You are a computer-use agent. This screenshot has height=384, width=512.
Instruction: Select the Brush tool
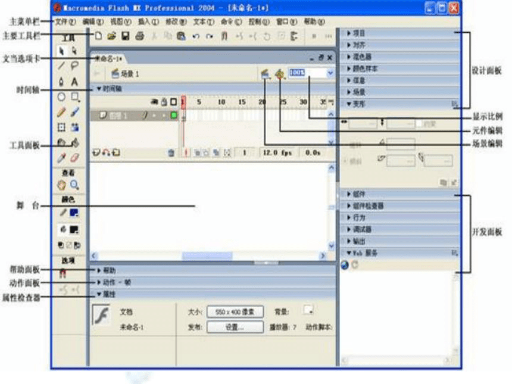coord(74,112)
